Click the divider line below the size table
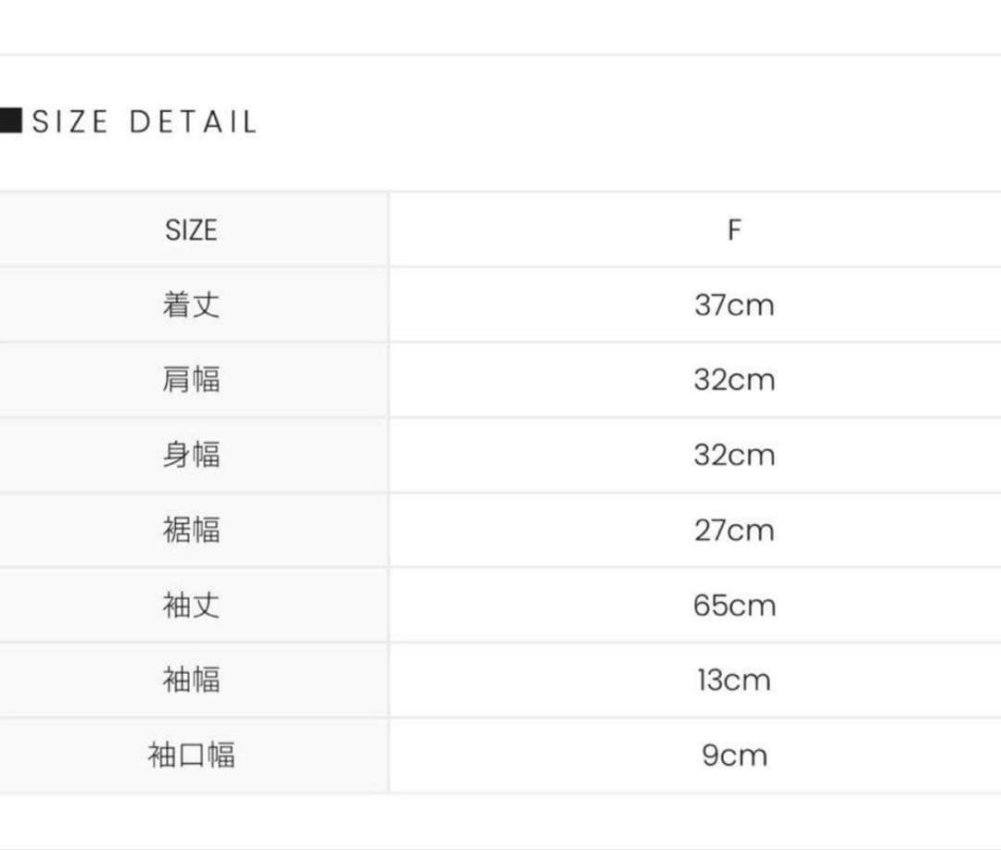Screen dimensions: 1001x850 pyautogui.click(x=500, y=794)
